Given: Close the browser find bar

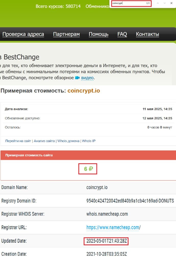Looking at the screenshot, I should 171,3.
